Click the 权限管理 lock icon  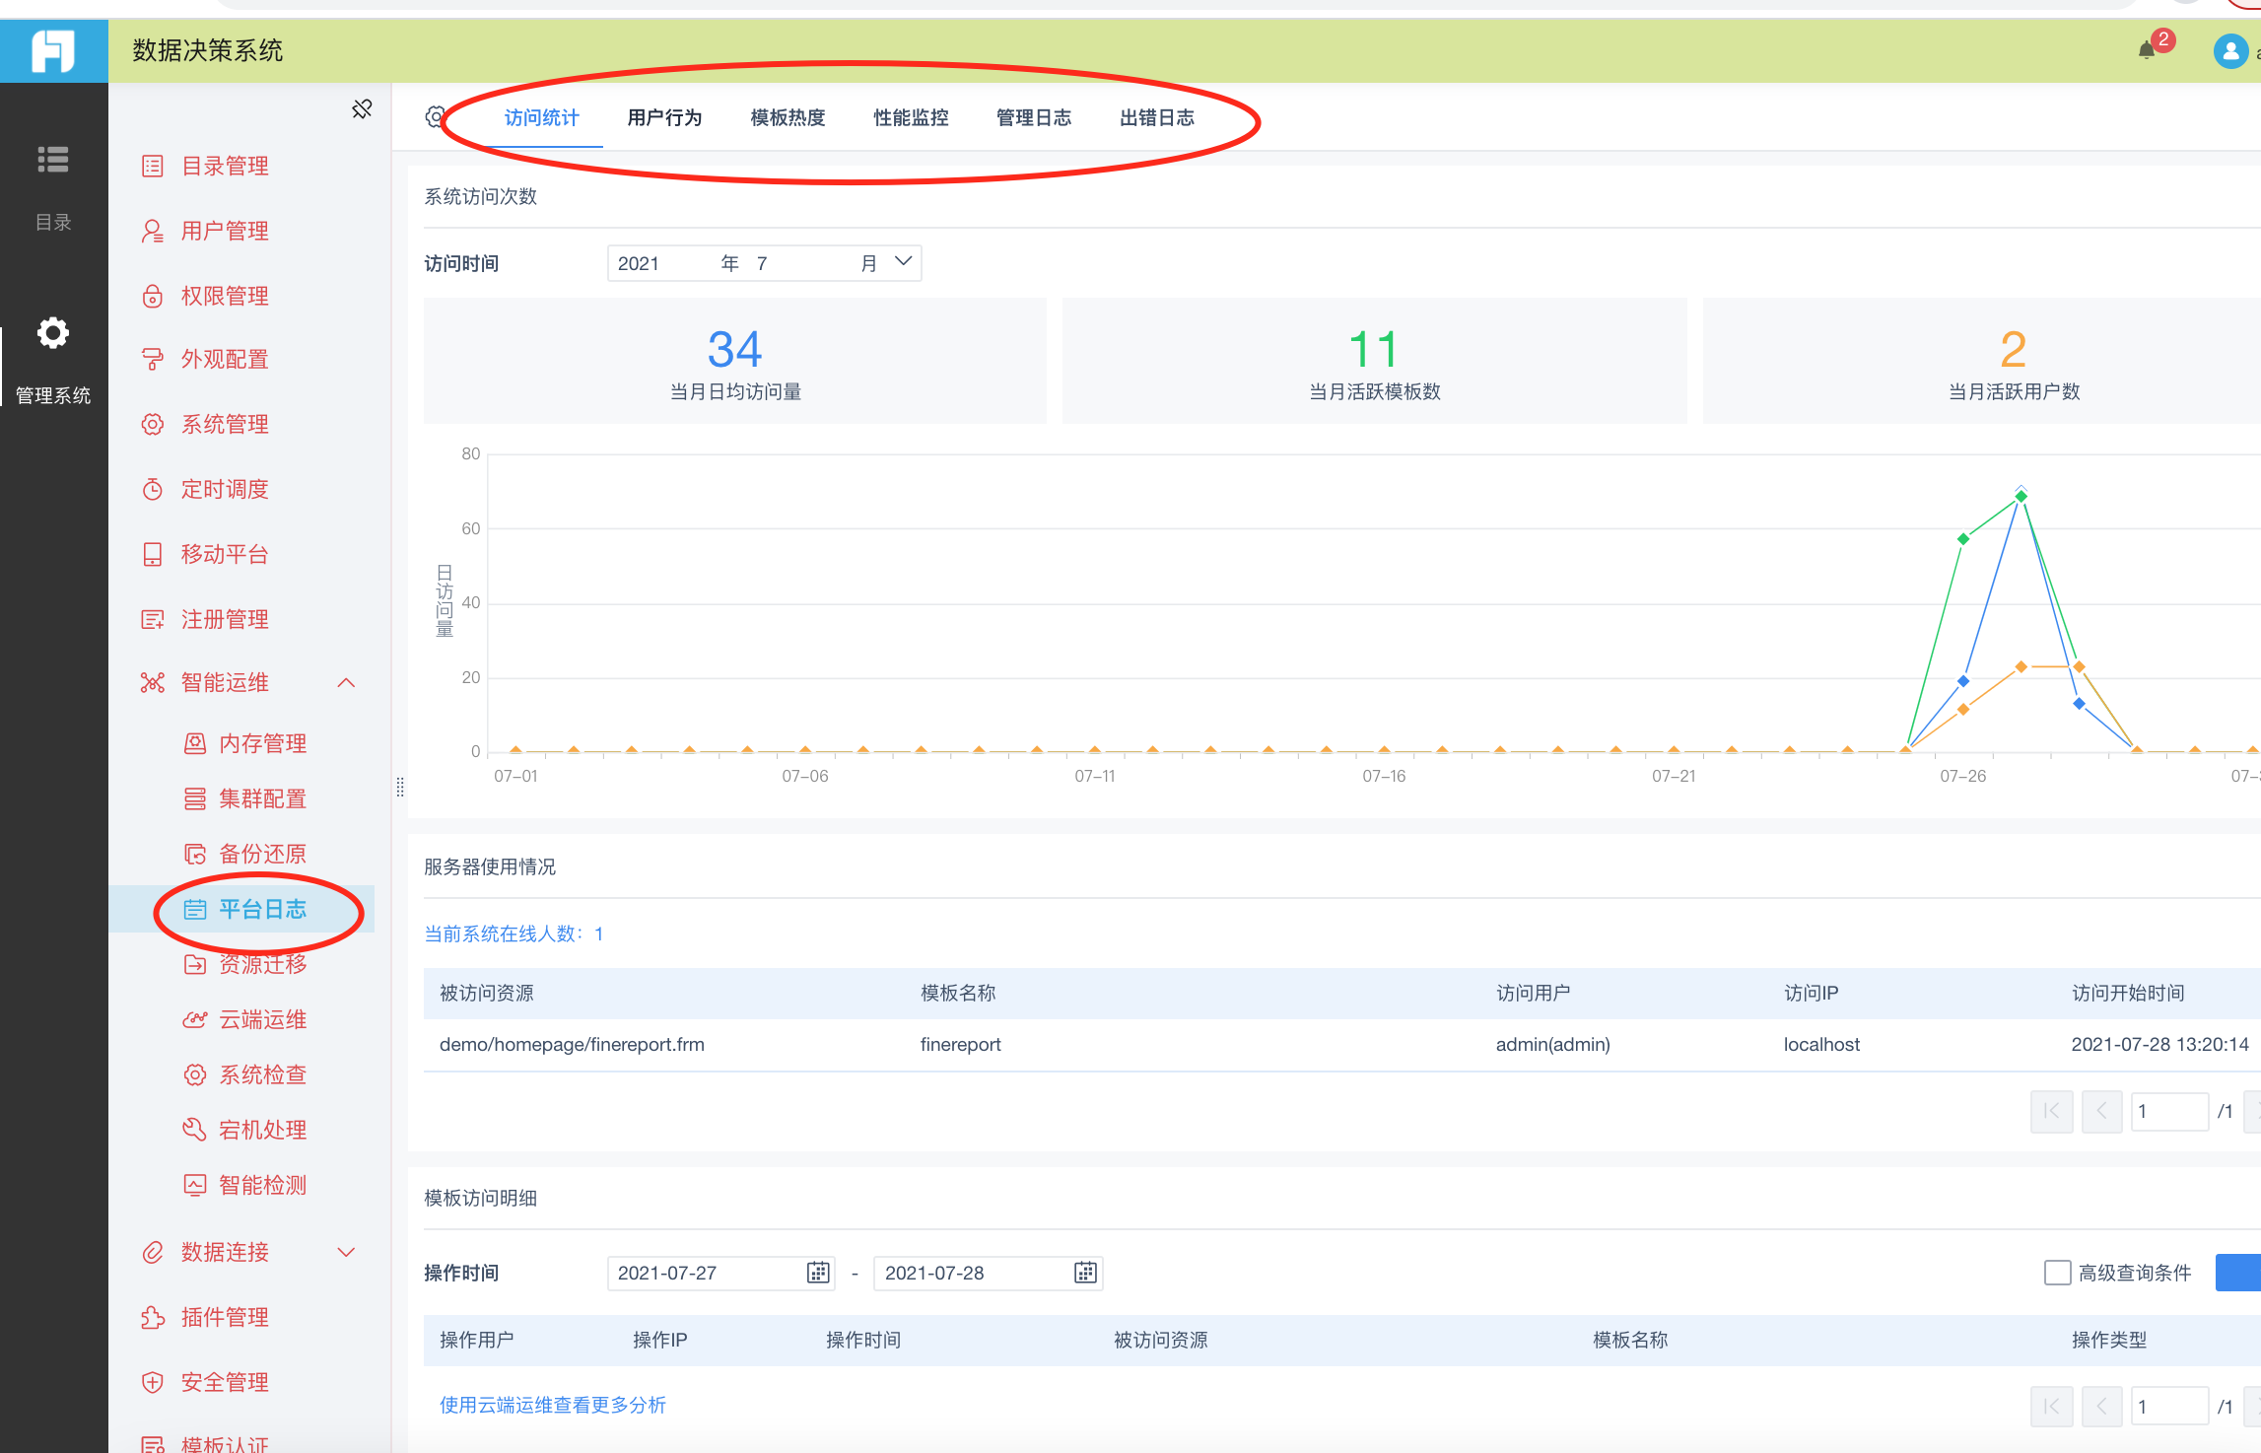coord(153,296)
